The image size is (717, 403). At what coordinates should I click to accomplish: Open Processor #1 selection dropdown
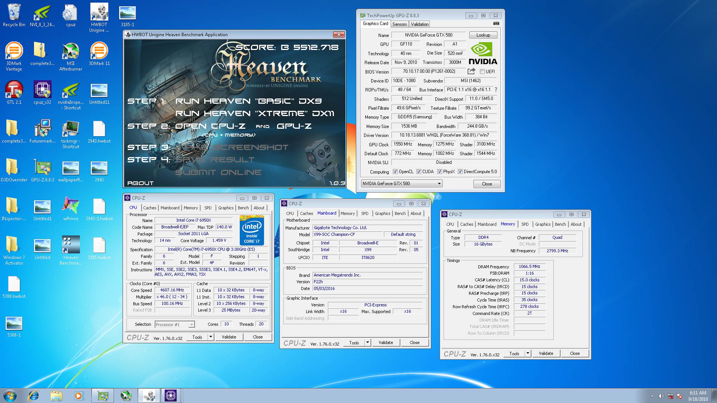pyautogui.click(x=175, y=324)
